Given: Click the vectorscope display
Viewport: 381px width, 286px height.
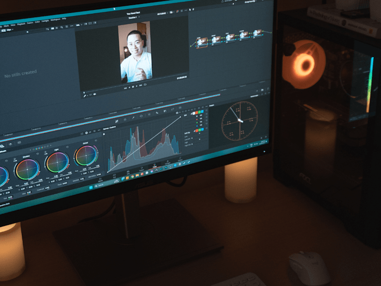Looking at the screenshot, I should pos(240,121).
